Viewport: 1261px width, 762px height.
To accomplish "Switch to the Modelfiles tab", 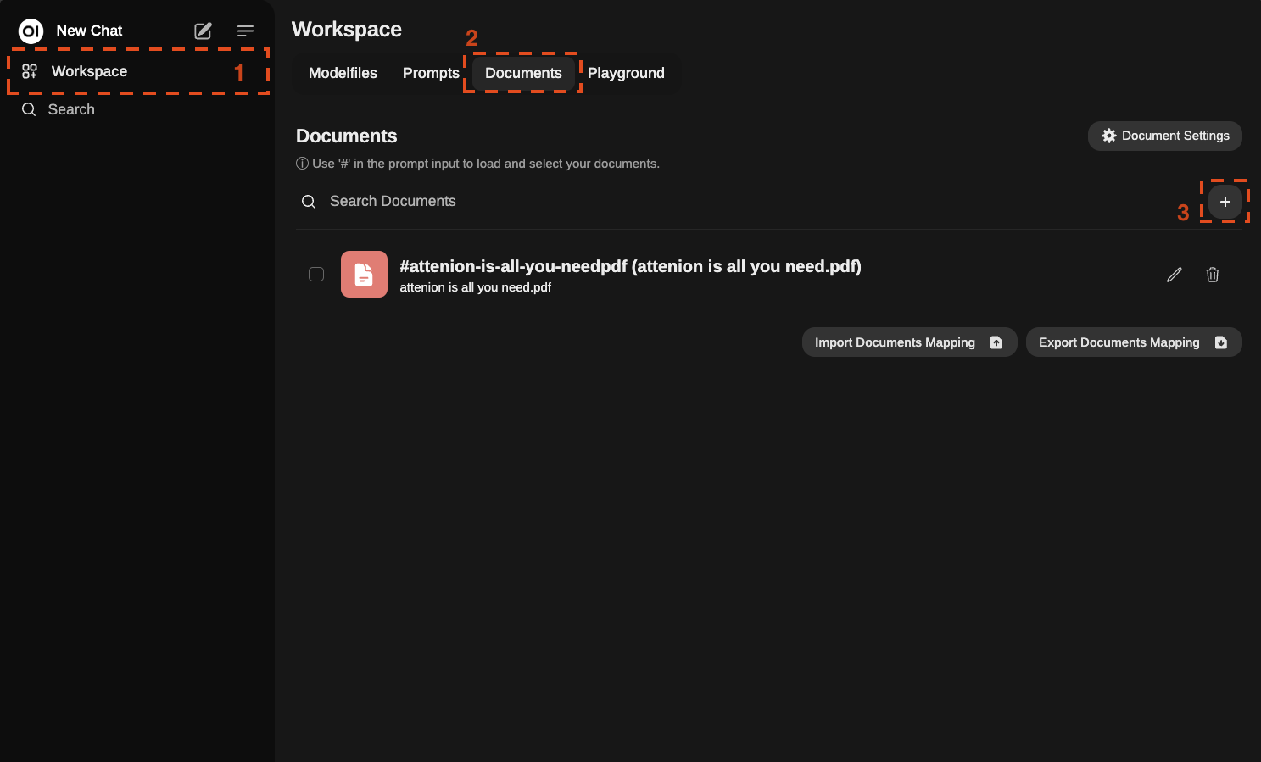I will pyautogui.click(x=343, y=73).
